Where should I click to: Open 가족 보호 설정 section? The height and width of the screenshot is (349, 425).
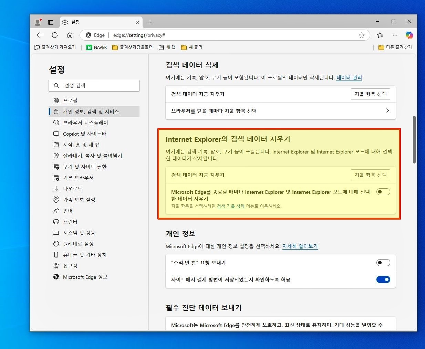(x=94, y=200)
